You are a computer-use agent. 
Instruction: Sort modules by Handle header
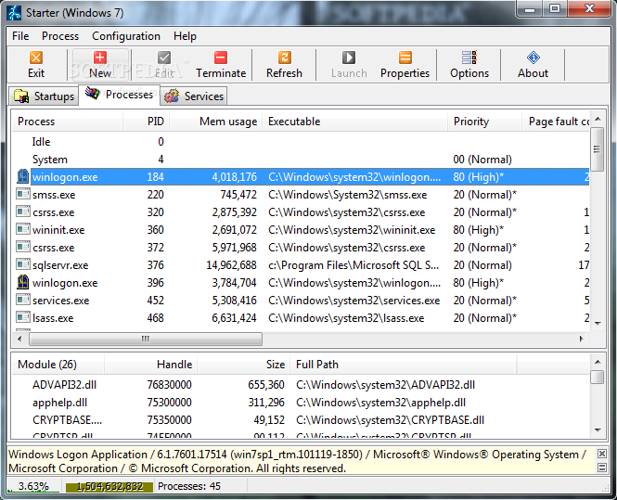coord(150,365)
